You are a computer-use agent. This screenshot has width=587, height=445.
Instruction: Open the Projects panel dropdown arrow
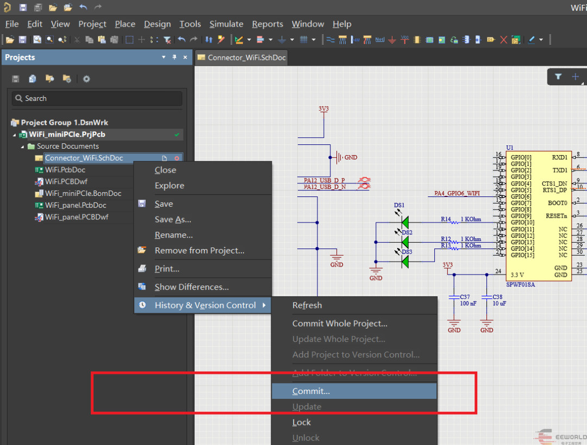pos(164,57)
